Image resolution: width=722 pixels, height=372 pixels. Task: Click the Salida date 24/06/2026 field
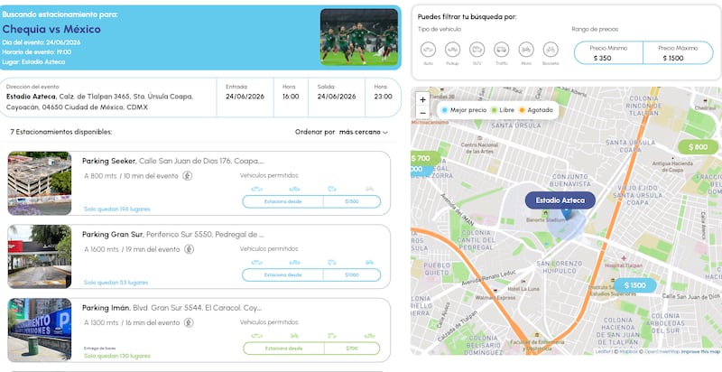coord(337,97)
